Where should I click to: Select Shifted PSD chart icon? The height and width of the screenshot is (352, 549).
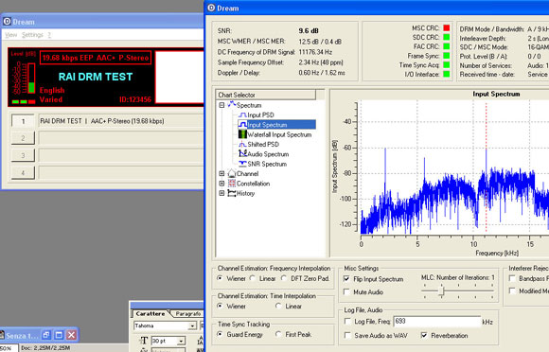(242, 144)
